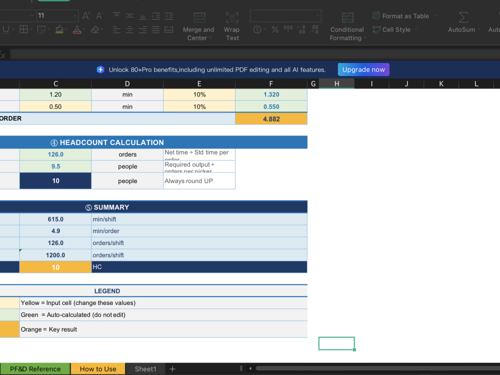Apply the percent style format
Screen dimensions: 500x375
pos(275,29)
